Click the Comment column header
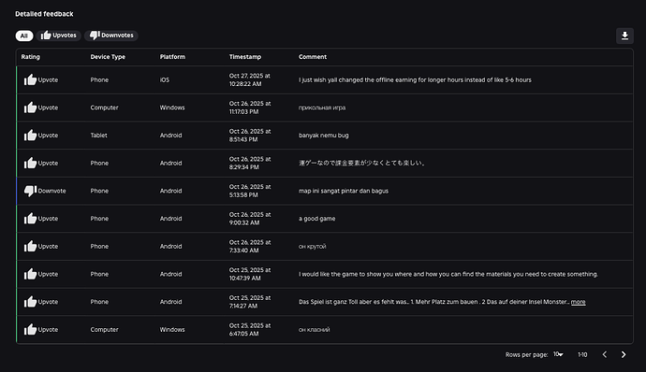Image resolution: width=646 pixels, height=372 pixels. pos(313,57)
